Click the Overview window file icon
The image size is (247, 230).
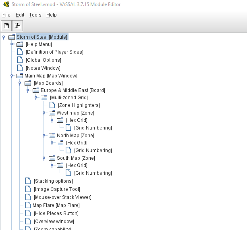point(28,221)
